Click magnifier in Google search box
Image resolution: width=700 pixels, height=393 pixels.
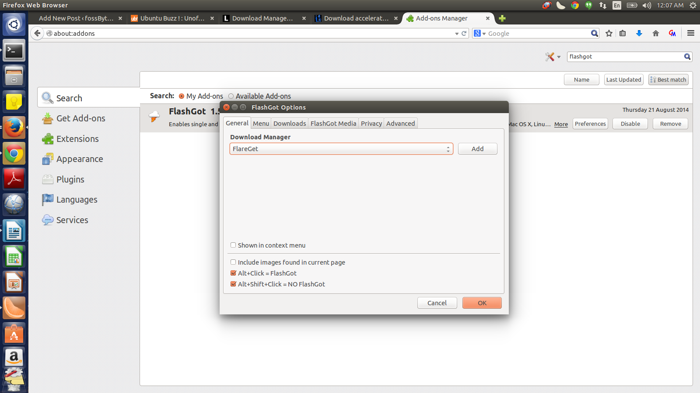594,33
